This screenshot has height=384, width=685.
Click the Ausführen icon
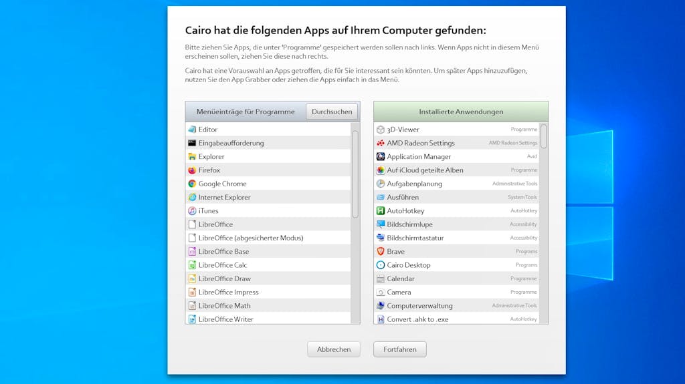381,197
